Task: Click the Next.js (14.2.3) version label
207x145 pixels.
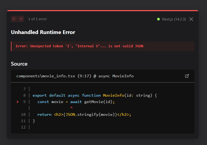Action: click(x=174, y=19)
